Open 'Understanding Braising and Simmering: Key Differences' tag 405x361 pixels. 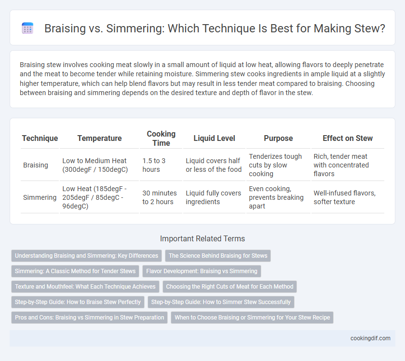pyautogui.click(x=86, y=256)
